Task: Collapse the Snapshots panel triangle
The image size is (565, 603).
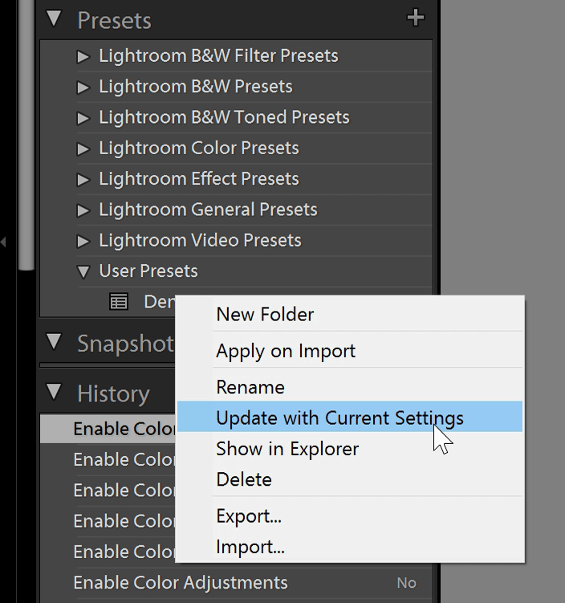Action: pyautogui.click(x=54, y=341)
